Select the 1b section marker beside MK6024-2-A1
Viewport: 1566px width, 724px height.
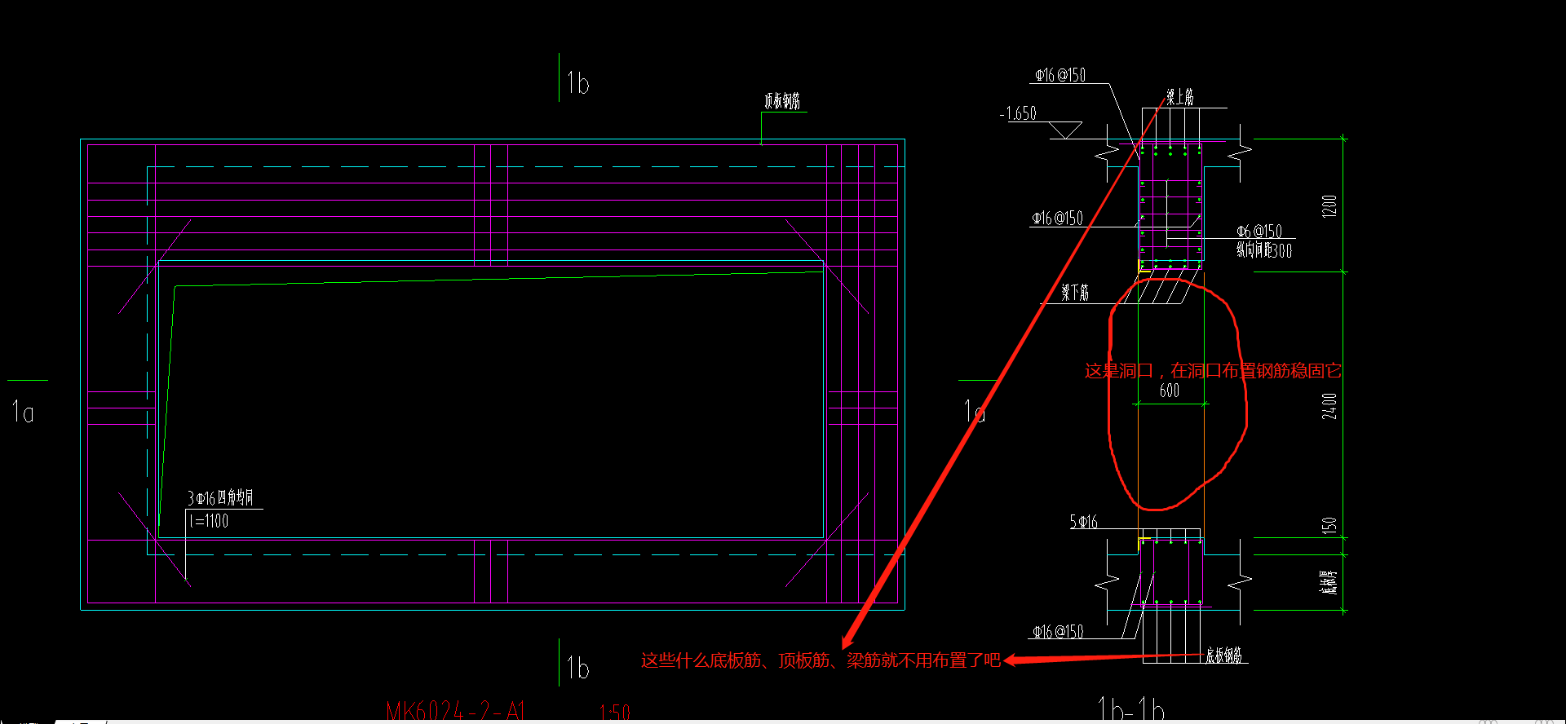(x=577, y=669)
